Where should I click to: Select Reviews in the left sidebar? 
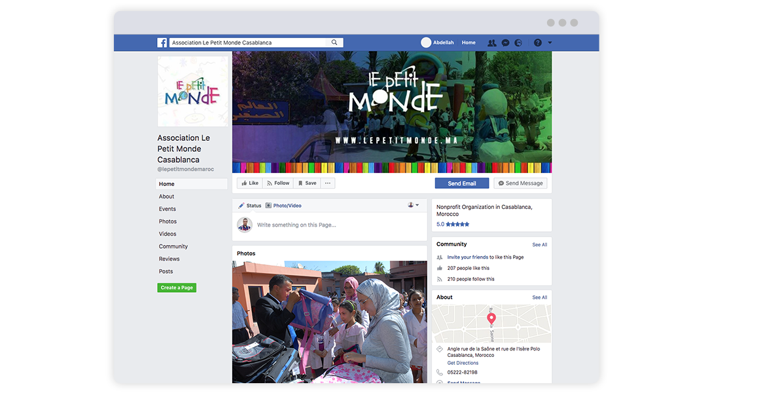[x=169, y=259]
